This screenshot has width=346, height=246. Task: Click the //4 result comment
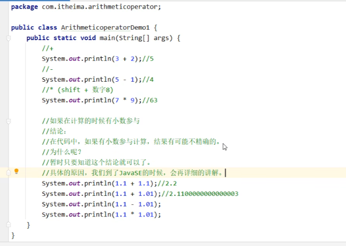click(x=148, y=79)
